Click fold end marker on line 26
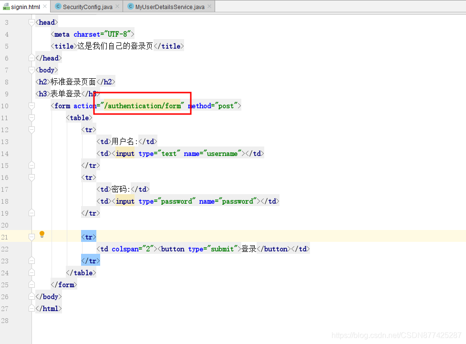 (x=31, y=296)
